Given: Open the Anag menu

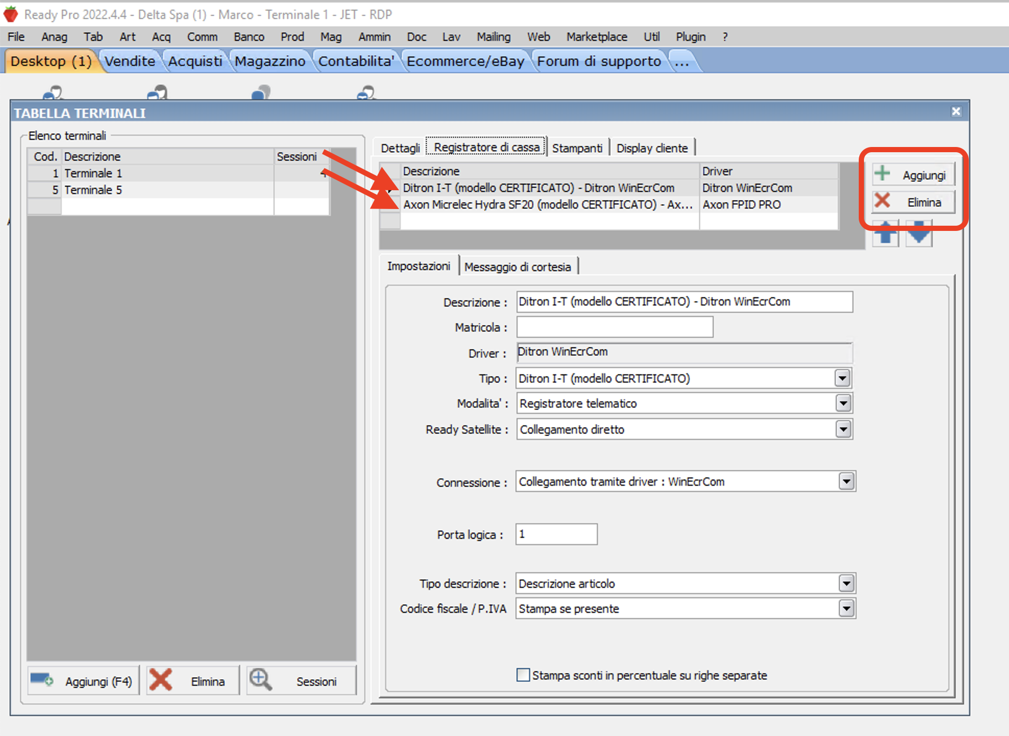Looking at the screenshot, I should click(x=54, y=36).
